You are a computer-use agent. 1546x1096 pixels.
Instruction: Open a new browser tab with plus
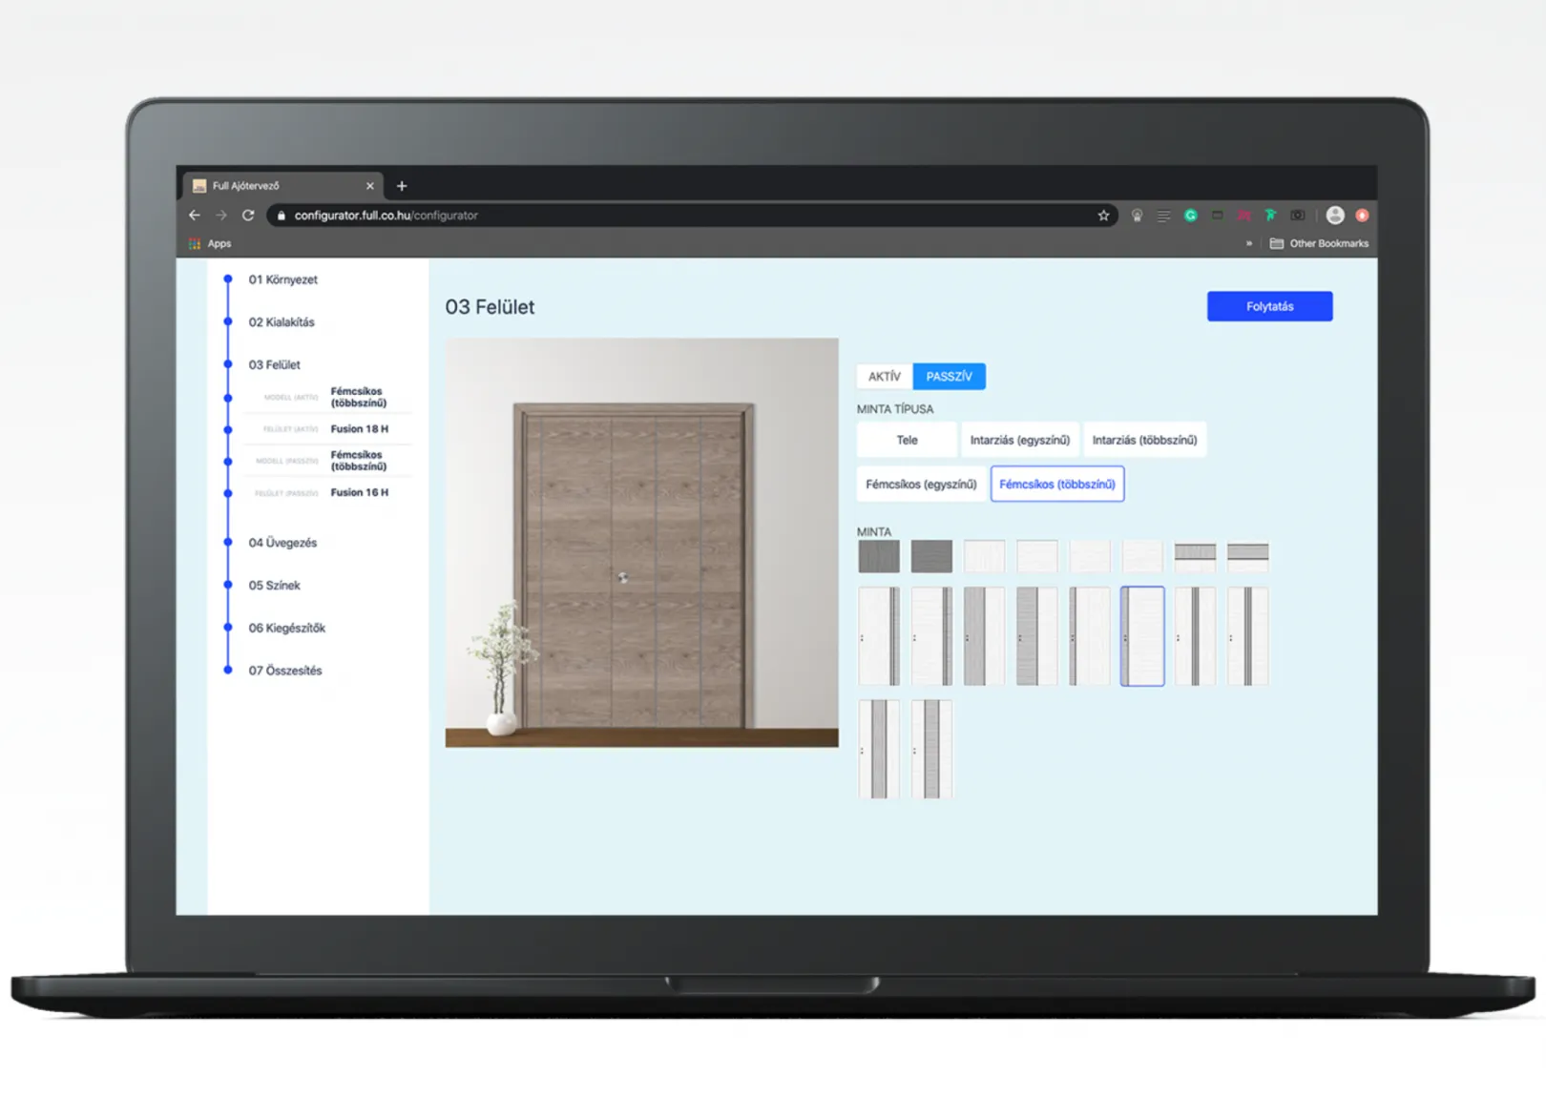[x=402, y=186]
